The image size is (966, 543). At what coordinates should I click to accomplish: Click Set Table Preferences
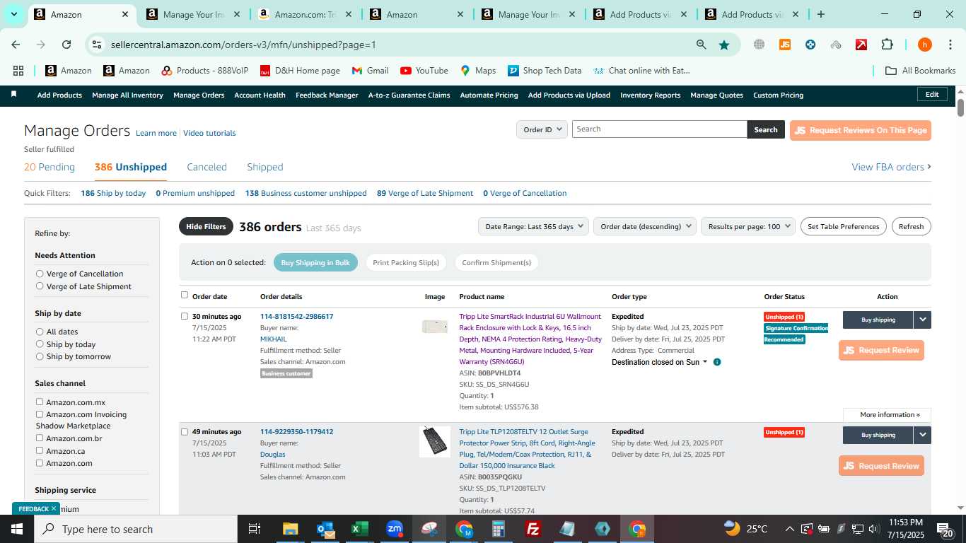pos(843,227)
